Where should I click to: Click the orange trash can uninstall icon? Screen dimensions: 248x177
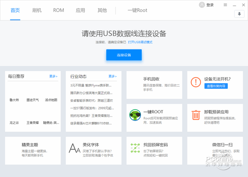pyautogui.click(x=196, y=115)
